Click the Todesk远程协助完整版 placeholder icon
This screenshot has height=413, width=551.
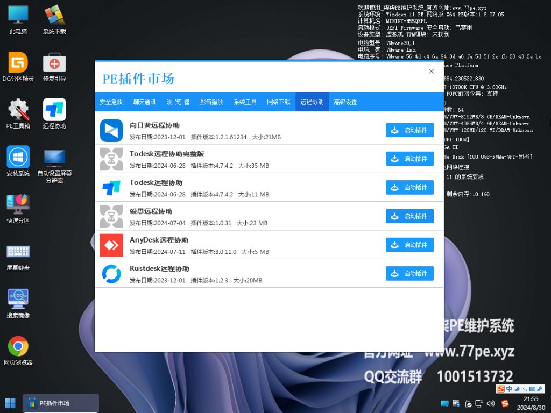(x=111, y=159)
